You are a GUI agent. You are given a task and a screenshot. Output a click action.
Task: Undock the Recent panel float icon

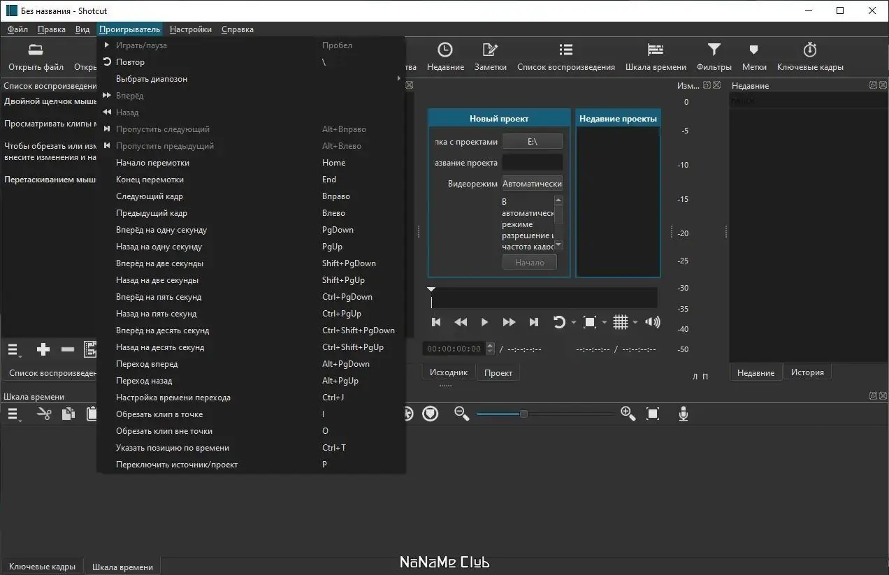873,85
